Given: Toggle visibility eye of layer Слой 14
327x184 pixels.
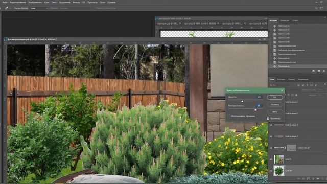Looking at the screenshot, I should 271,171.
